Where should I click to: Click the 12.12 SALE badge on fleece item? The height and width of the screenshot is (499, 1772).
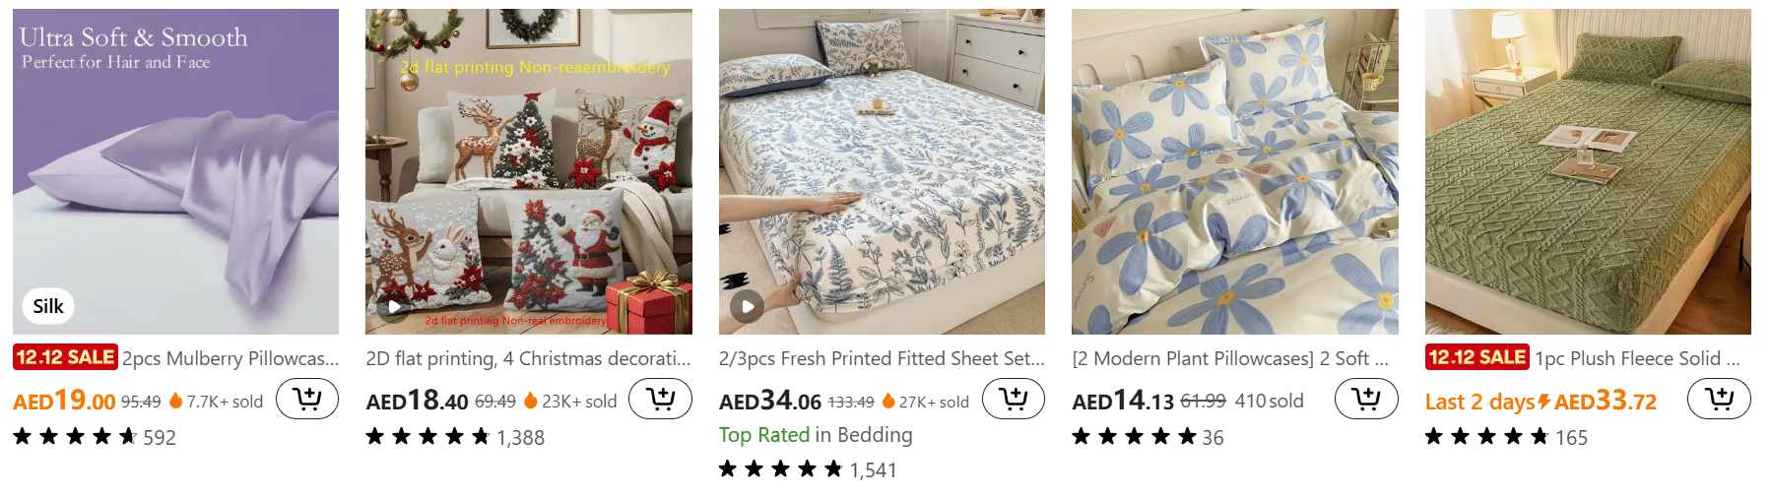1477,357
